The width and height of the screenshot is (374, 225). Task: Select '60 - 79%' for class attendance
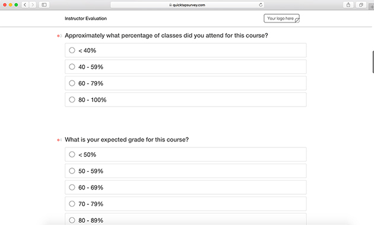pyautogui.click(x=186, y=83)
